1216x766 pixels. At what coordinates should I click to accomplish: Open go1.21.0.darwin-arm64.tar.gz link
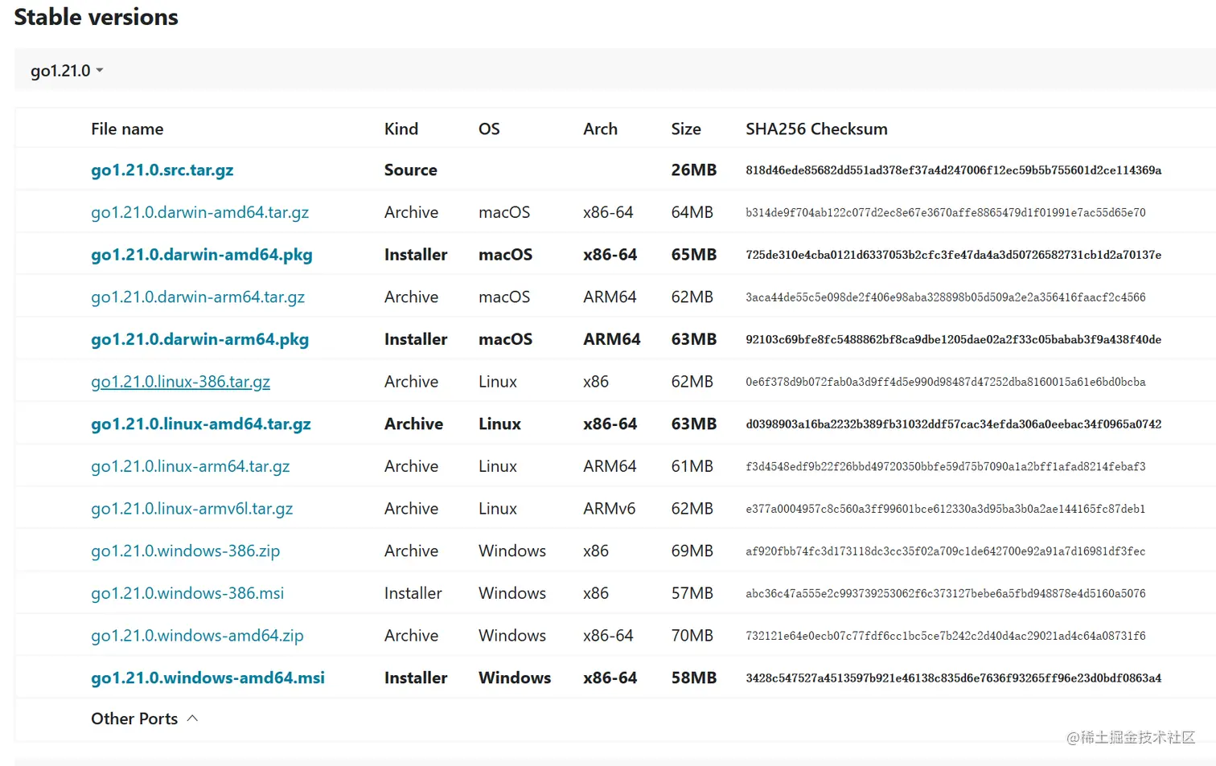click(x=198, y=297)
